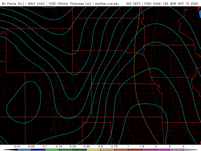
Task: Select the dark green 0.25–0.35 swatch
Action: 80,150
